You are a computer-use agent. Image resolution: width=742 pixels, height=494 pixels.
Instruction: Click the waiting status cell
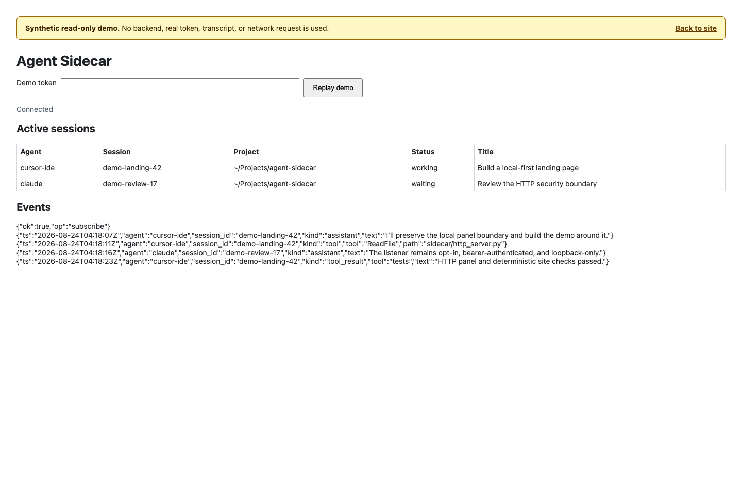441,184
